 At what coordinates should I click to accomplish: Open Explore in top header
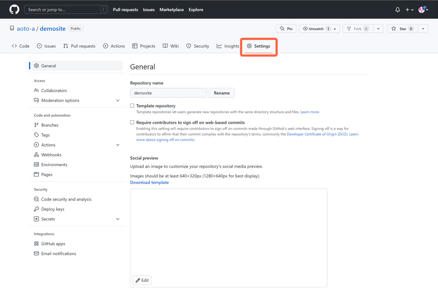(x=196, y=10)
